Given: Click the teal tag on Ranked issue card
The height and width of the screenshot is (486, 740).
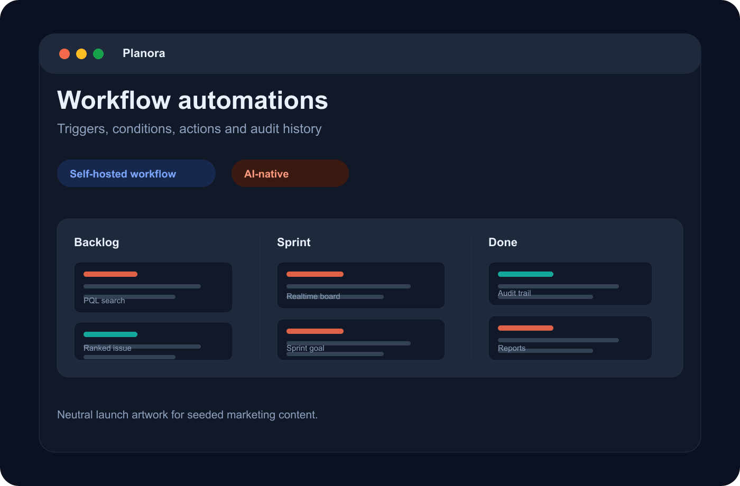Looking at the screenshot, I should pyautogui.click(x=110, y=334).
